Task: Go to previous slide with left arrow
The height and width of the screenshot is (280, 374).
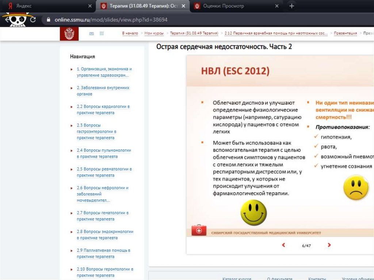Action: coord(283,245)
